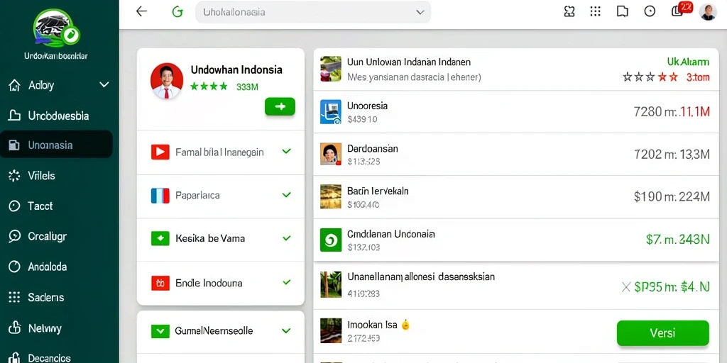Toggle the check next to Endle Inodouna
727x363 pixels.
click(x=287, y=282)
